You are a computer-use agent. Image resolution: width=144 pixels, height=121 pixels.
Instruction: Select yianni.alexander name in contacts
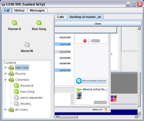pyautogui.click(x=31, y=98)
